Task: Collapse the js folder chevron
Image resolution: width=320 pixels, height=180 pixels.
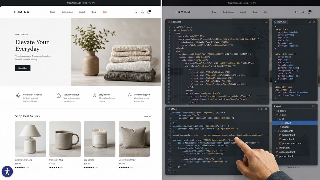Action: [x=277, y=119]
